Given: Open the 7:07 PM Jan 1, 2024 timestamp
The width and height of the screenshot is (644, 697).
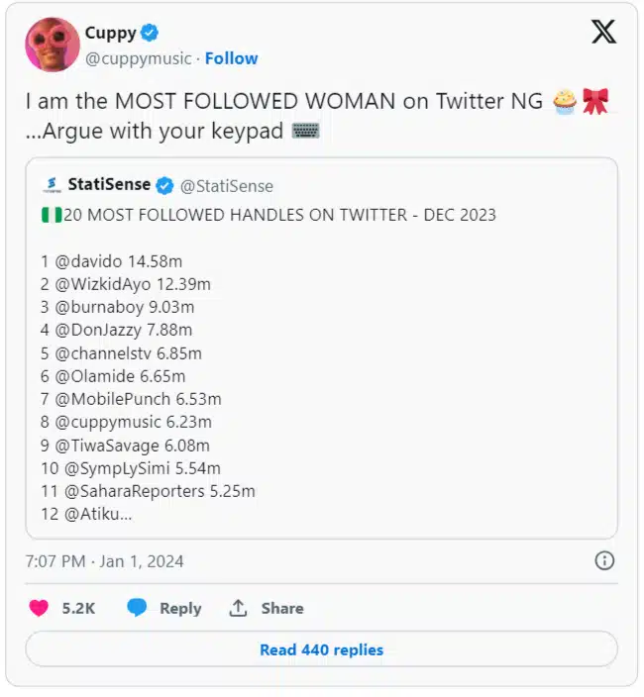Looking at the screenshot, I should coord(104,561).
